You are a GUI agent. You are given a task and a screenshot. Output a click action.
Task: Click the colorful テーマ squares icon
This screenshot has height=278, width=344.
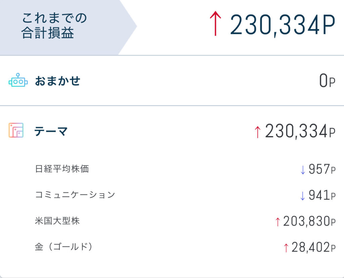point(16,130)
